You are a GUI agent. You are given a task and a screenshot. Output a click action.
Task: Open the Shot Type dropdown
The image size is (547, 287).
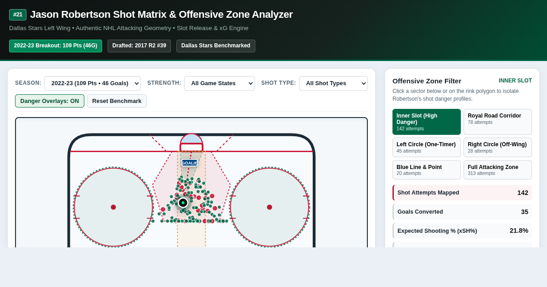point(333,83)
